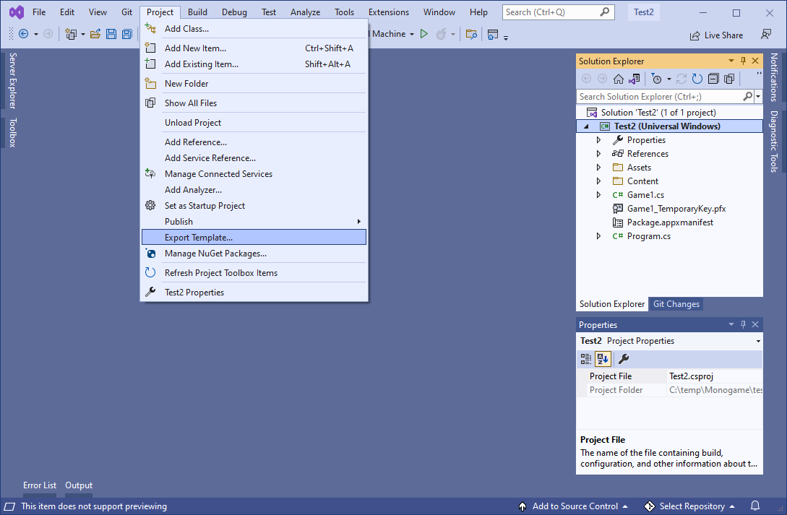The image size is (787, 515).
Task: Expand the References tree node
Action: tap(598, 154)
